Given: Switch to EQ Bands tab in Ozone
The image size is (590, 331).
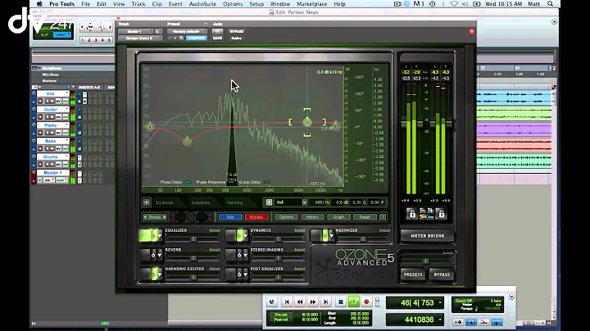Looking at the screenshot, I should coord(165,202).
